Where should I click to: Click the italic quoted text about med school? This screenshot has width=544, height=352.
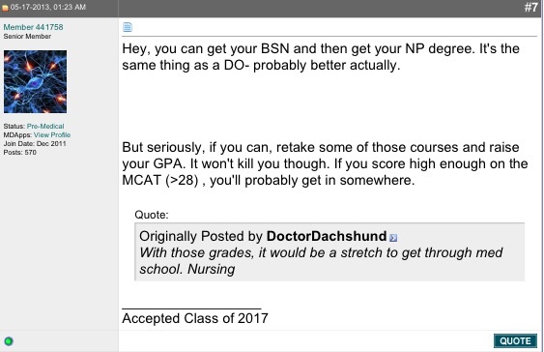click(321, 261)
